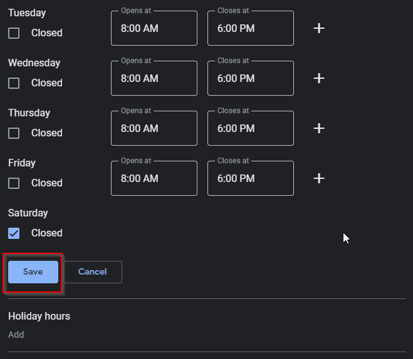Add holiday hours
The height and width of the screenshot is (359, 413).
(16, 335)
